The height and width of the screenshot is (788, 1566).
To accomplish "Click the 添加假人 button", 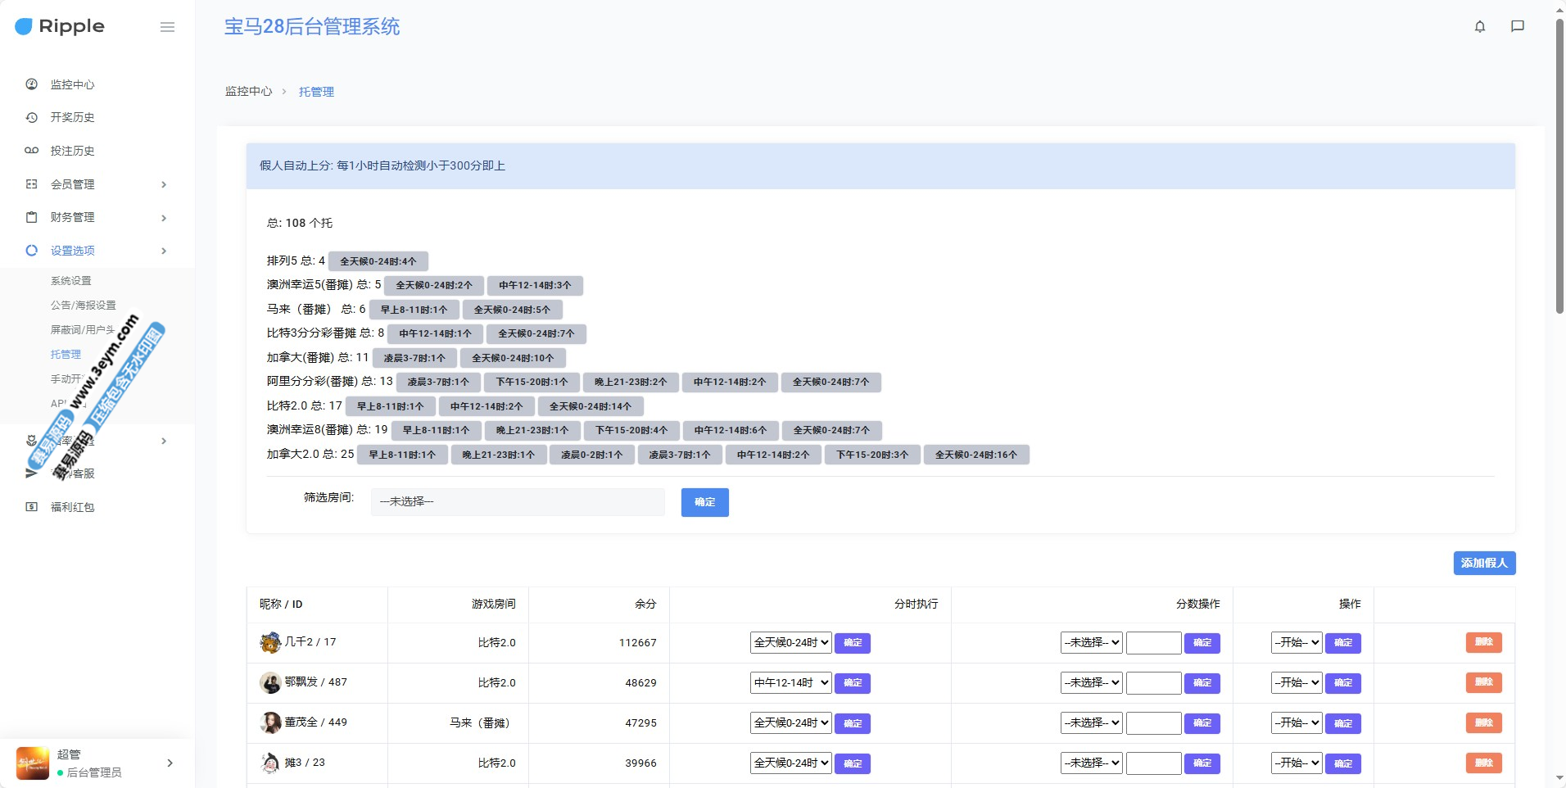I will (x=1483, y=563).
